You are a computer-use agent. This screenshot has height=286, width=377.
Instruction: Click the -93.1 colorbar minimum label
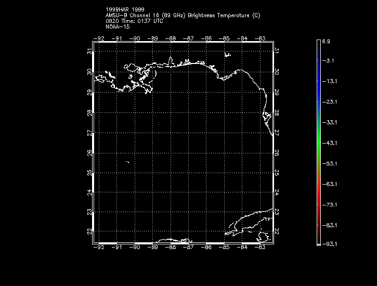[329, 243]
